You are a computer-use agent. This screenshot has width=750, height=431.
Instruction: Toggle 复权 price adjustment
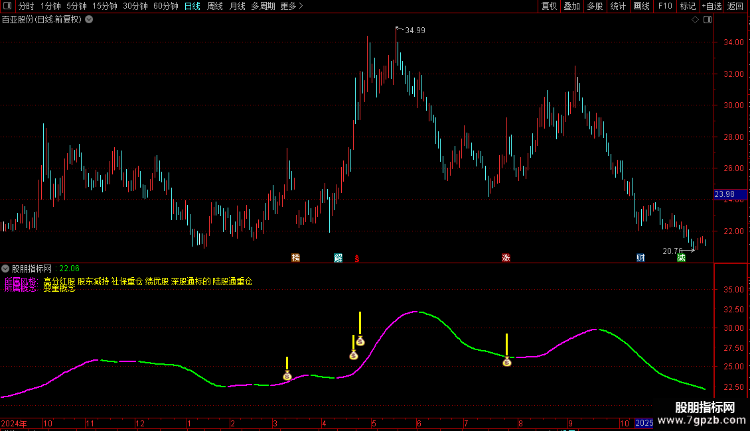click(x=549, y=6)
